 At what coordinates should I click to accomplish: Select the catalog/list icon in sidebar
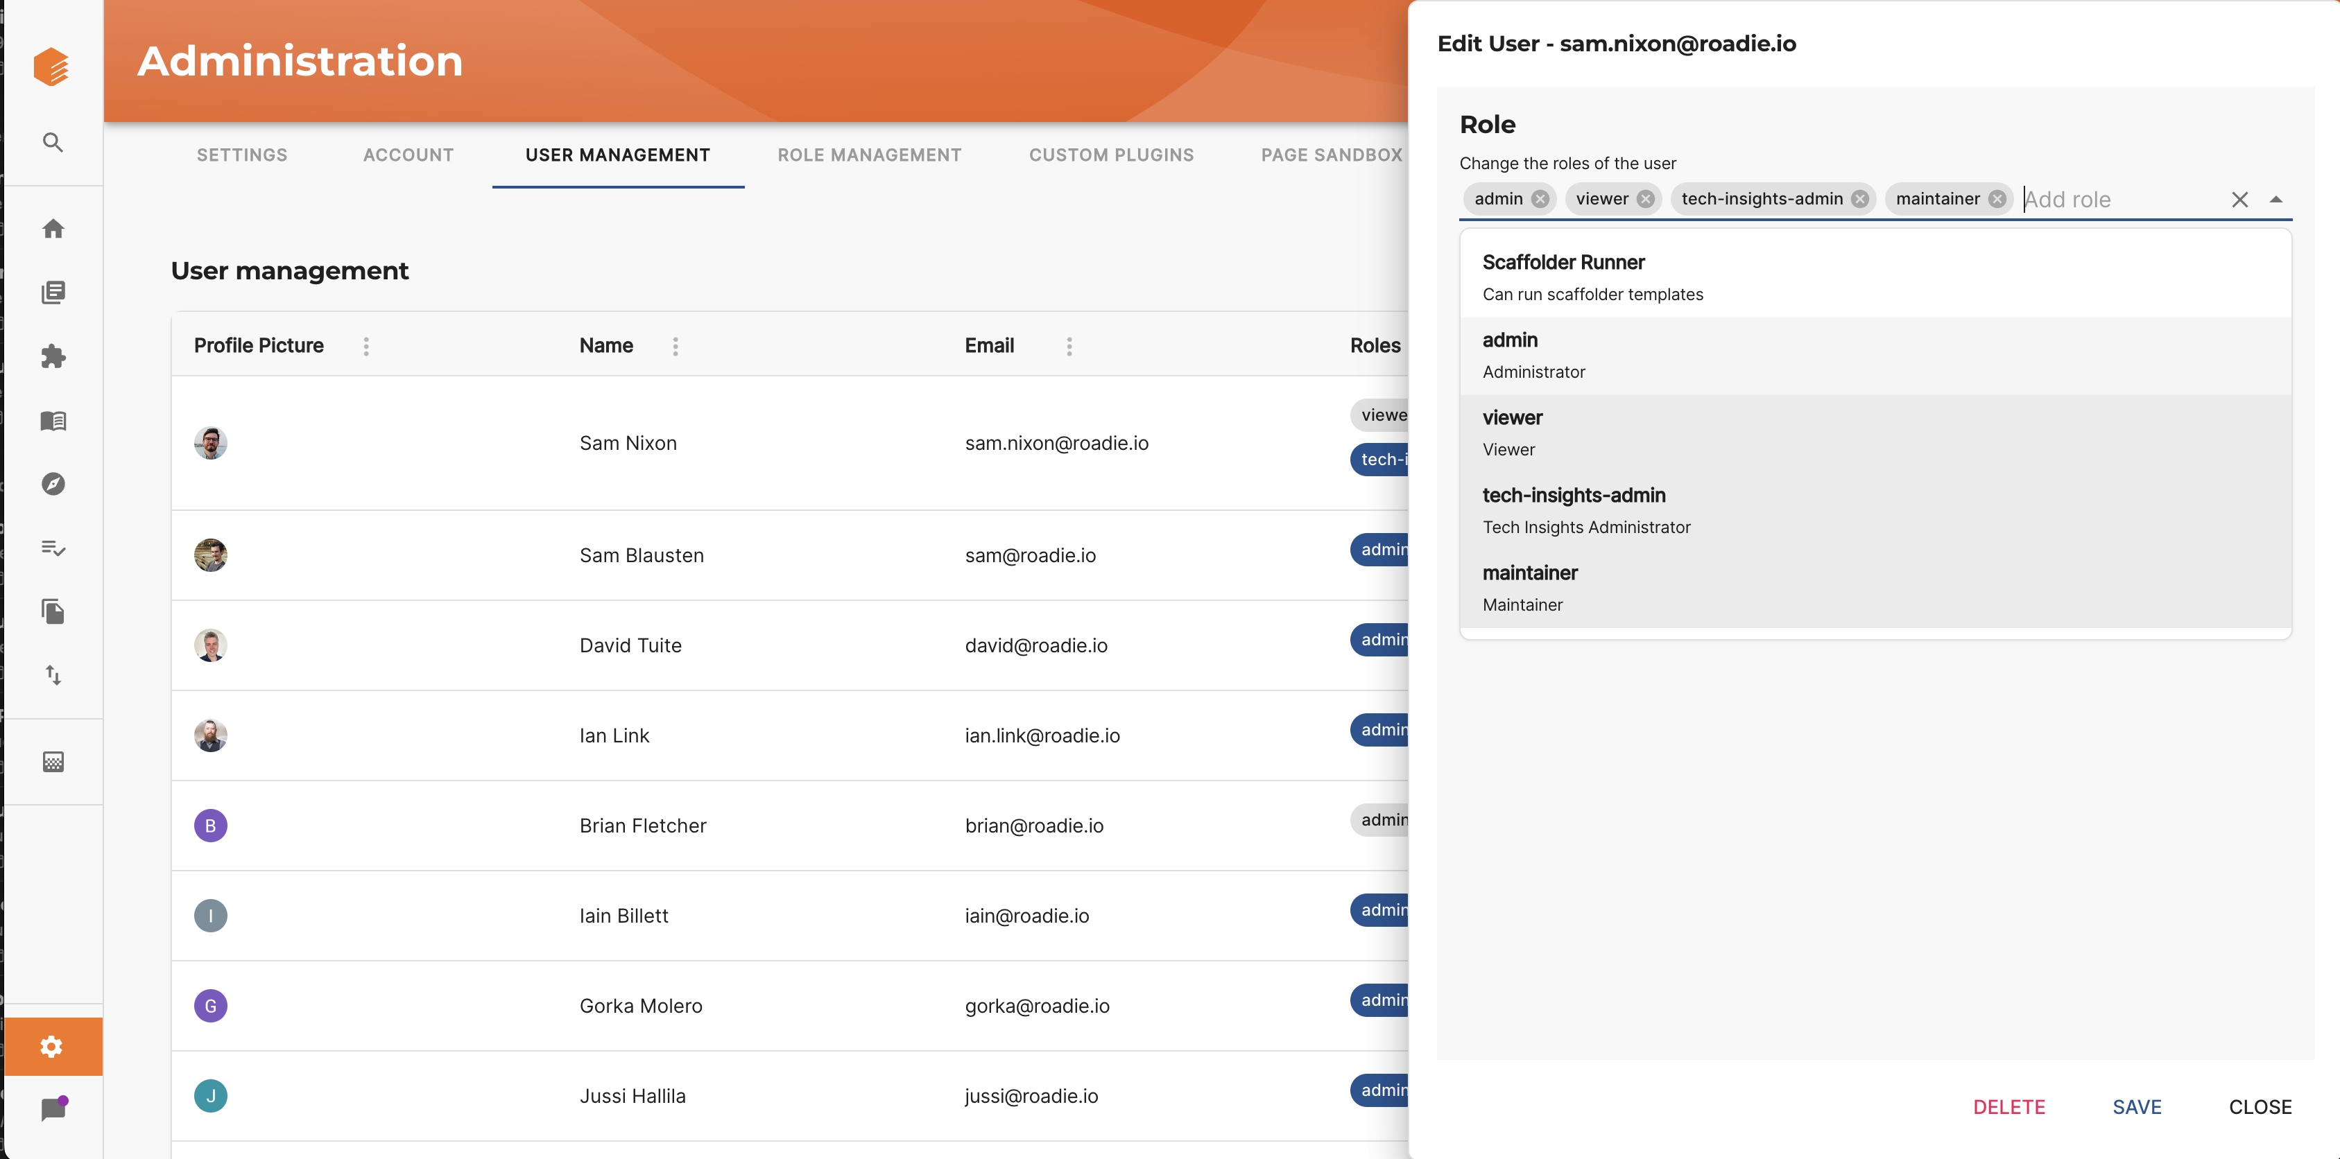point(52,293)
